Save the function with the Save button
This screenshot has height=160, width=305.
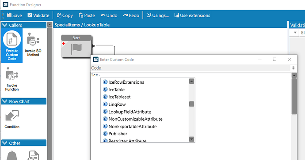click(14, 15)
